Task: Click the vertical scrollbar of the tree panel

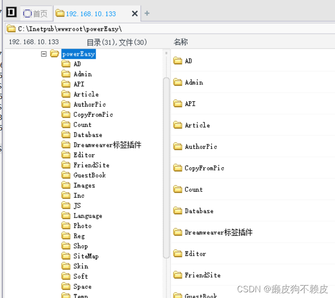Action: pos(166,168)
